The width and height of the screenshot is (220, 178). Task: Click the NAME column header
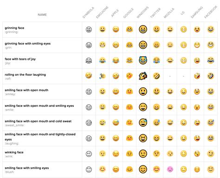[42, 15]
